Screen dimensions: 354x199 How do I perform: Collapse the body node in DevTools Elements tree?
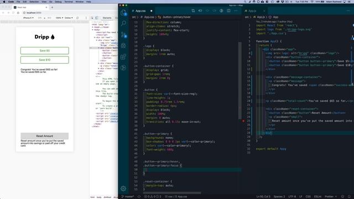click(x=92, y=29)
